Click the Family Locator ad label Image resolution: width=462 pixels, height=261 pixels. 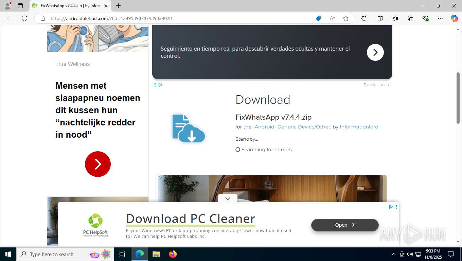pyautogui.click(x=378, y=85)
